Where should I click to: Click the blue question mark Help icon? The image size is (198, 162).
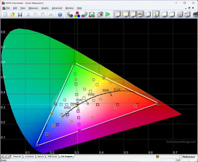pos(60,14)
